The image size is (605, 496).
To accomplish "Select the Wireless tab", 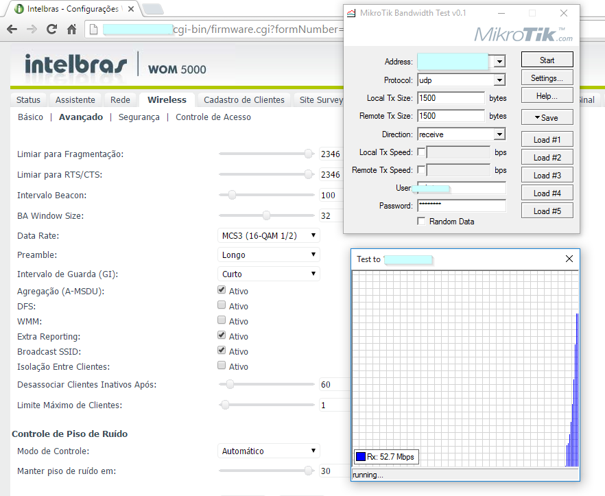I will pos(167,99).
